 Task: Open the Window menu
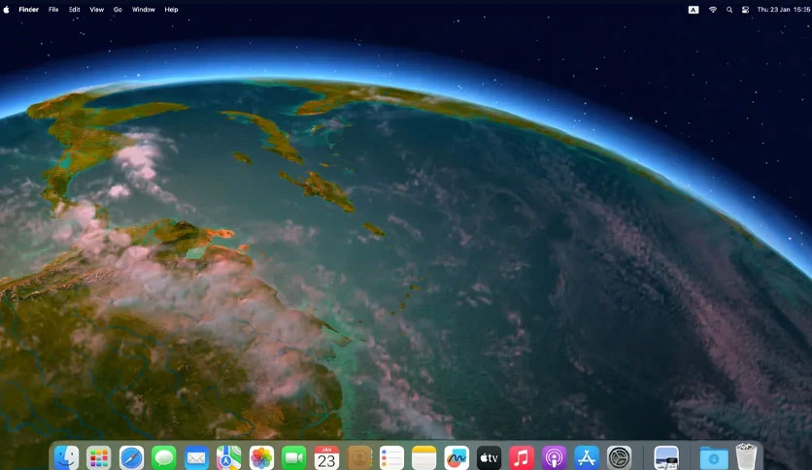(144, 10)
